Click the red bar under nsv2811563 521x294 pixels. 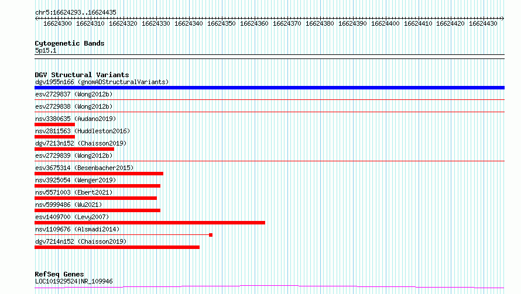pyautogui.click(x=55, y=137)
